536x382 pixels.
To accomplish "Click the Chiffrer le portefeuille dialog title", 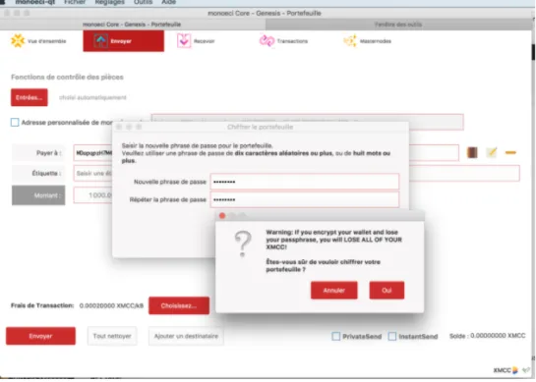I will coord(261,127).
